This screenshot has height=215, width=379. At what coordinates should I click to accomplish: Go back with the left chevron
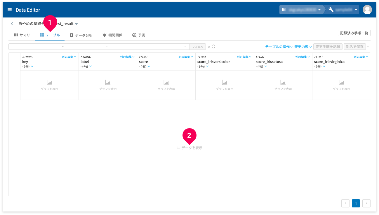click(12, 24)
